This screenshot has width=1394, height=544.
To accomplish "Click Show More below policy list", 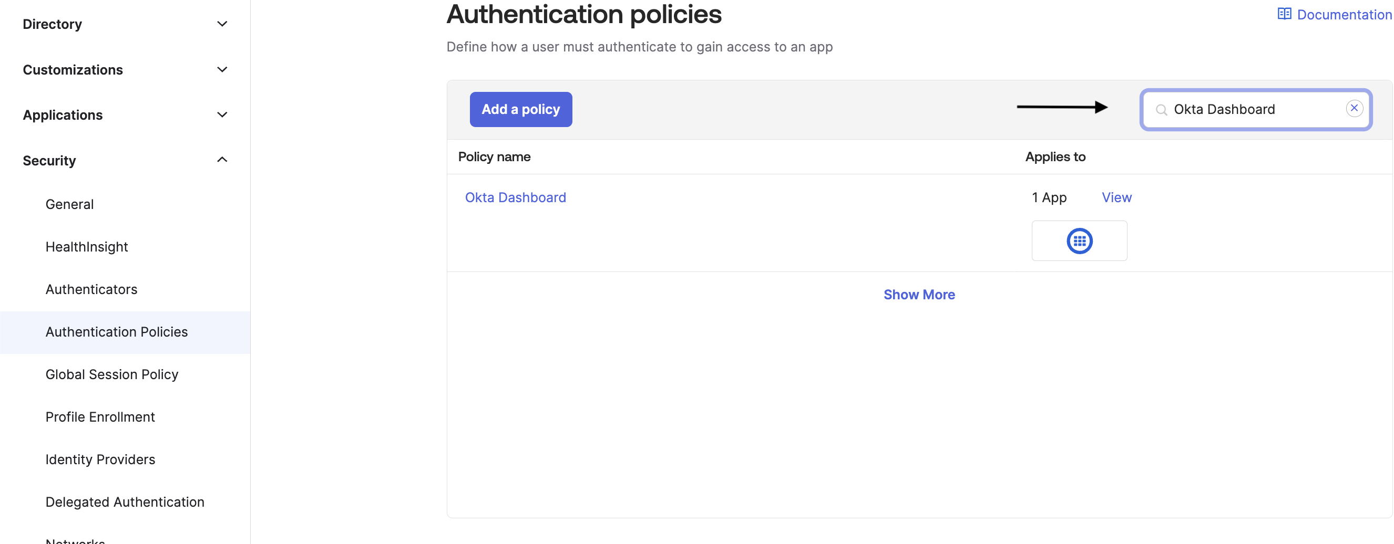I will 919,295.
